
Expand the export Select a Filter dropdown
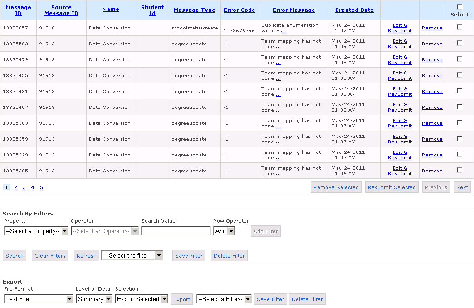tap(224, 299)
